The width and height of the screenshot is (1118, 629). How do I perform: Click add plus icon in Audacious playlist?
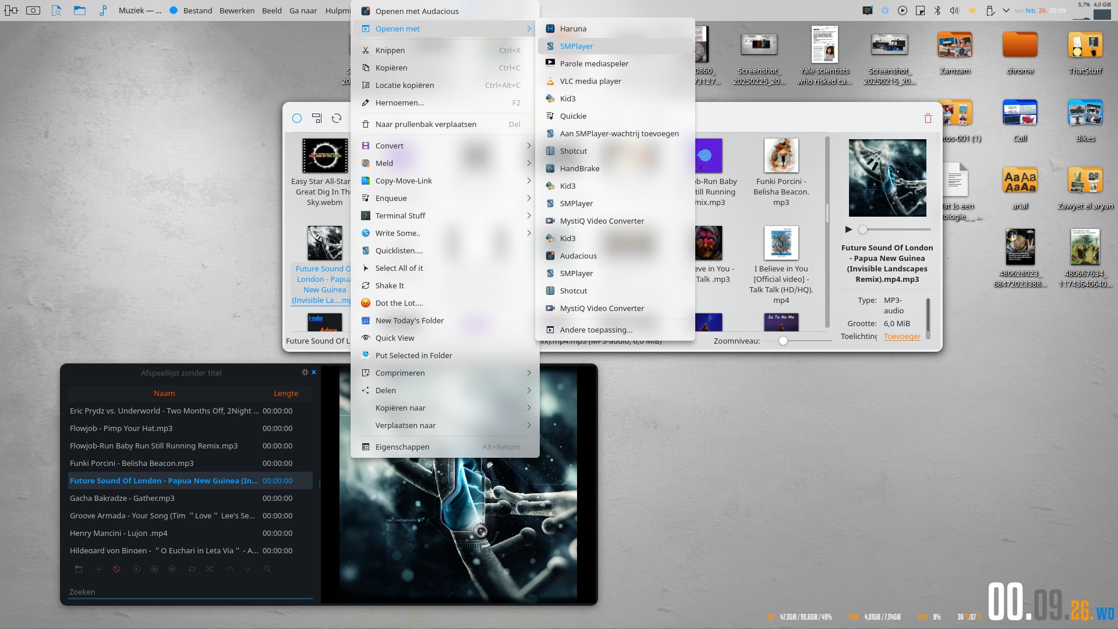pyautogui.click(x=98, y=569)
